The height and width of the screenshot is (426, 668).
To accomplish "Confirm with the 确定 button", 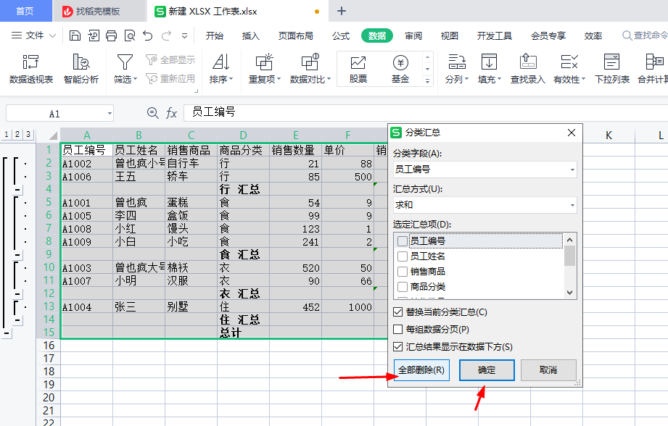I will [x=487, y=370].
